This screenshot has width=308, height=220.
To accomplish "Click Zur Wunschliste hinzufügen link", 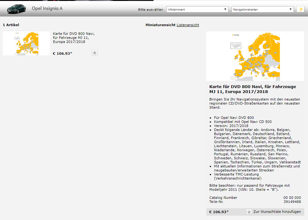I will point(277,212).
